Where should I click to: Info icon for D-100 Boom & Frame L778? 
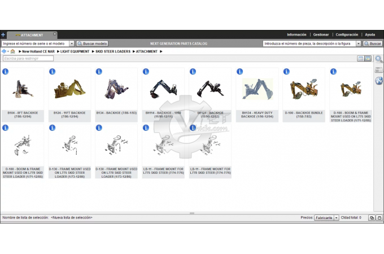click(x=6, y=128)
